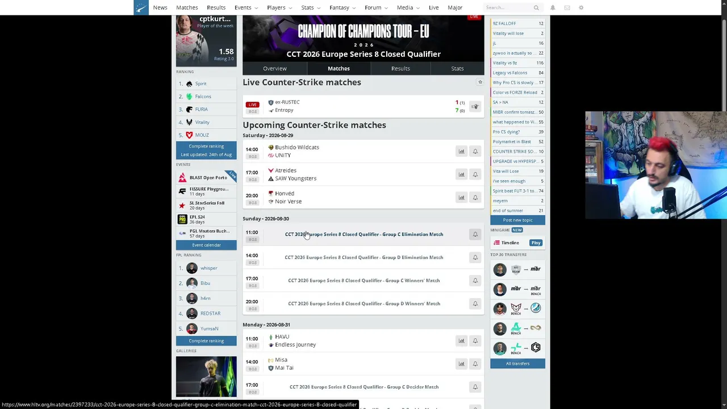Click the FISSURE Playground event icon
Image resolution: width=727 pixels, height=409 pixels.
182,191
